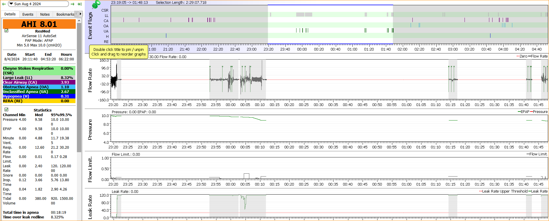Click the red Pressure legend entry
Image resolution: width=549 pixels, height=221 pixels.
pos(539,112)
